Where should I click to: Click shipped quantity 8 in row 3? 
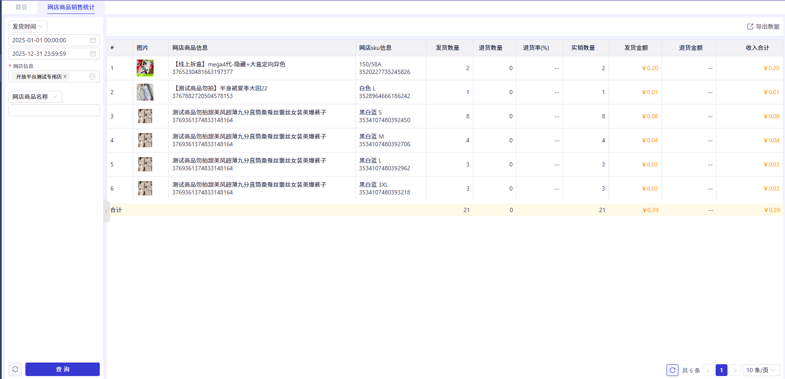468,116
